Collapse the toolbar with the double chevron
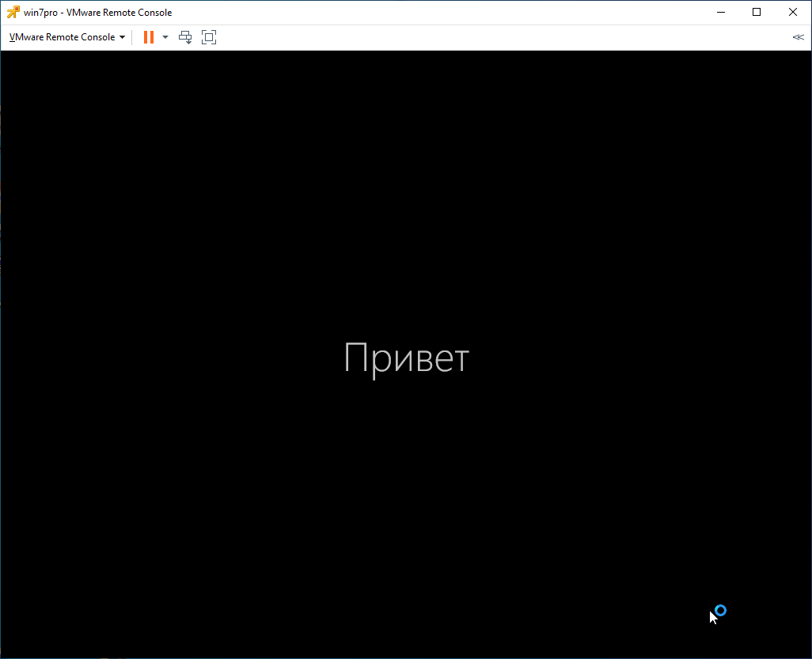Screen dimensions: 812x659 click(798, 37)
